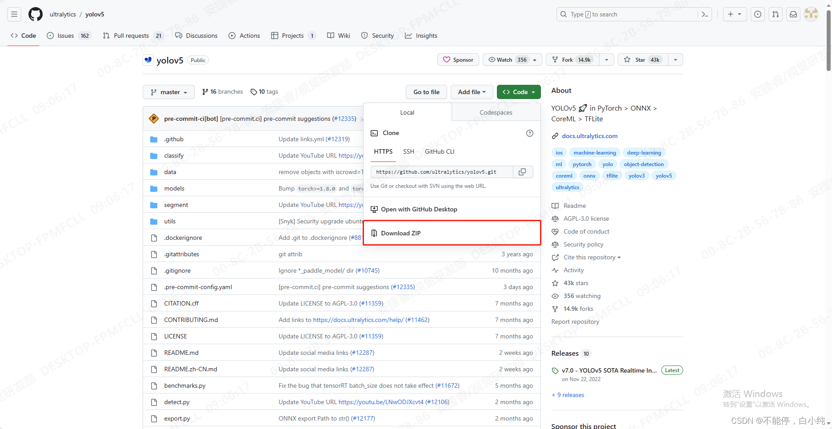Open the CONTRIBUTING.md file
The width and height of the screenshot is (832, 429).
(191, 320)
